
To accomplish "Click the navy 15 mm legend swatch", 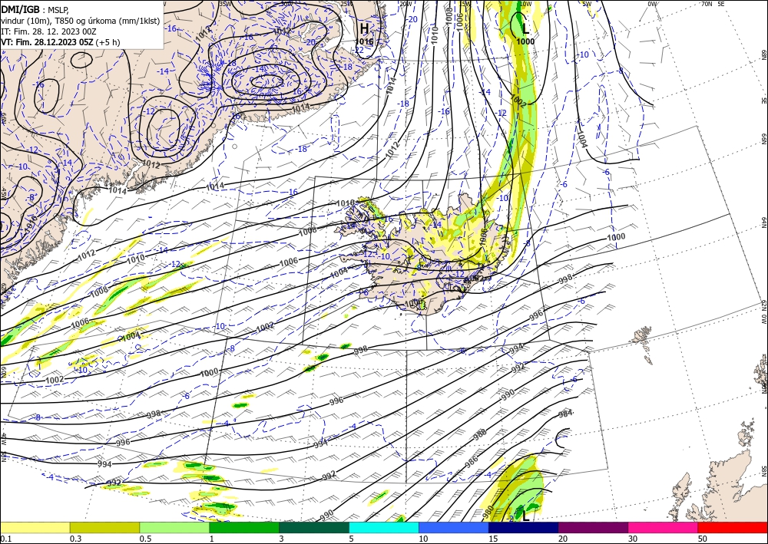I will [524, 527].
